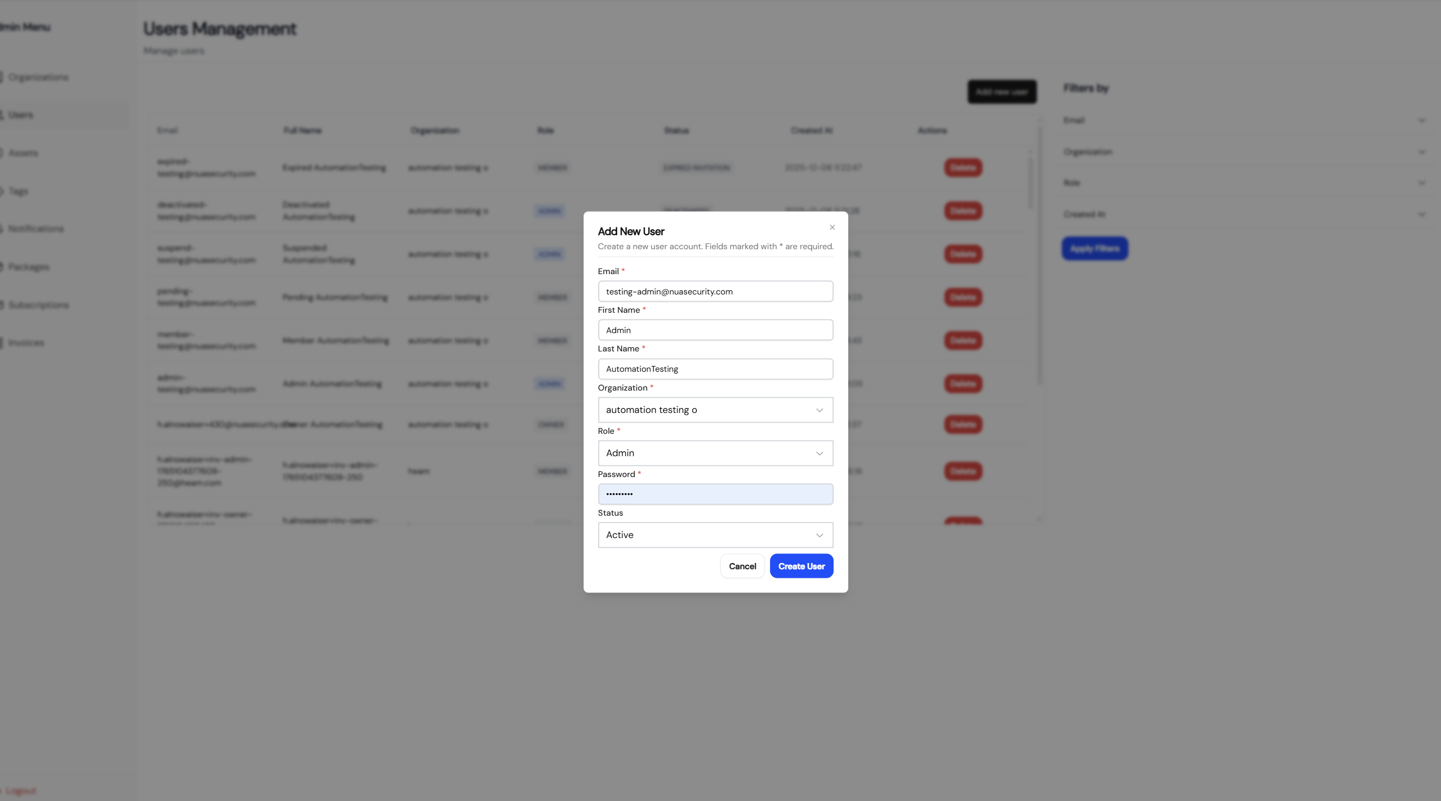
Task: Click the Create User button
Action: (801, 566)
